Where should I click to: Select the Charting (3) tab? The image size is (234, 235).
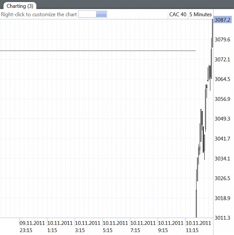pos(20,6)
